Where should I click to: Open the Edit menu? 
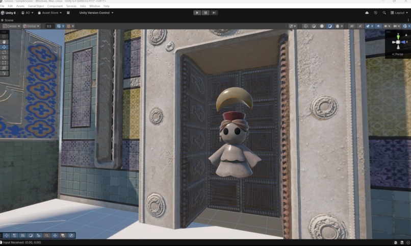pos(10,6)
